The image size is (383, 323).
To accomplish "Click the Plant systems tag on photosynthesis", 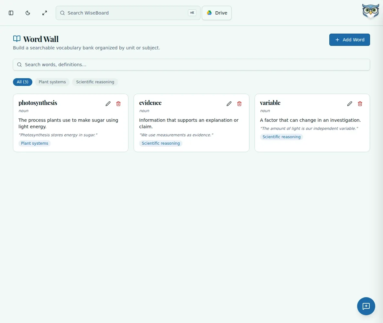I will click(x=34, y=143).
